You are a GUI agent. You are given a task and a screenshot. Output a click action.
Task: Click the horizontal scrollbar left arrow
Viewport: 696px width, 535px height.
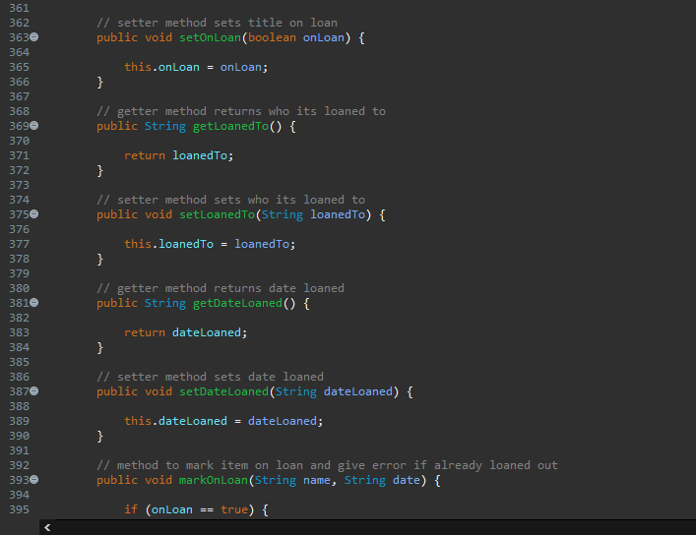coord(47,527)
